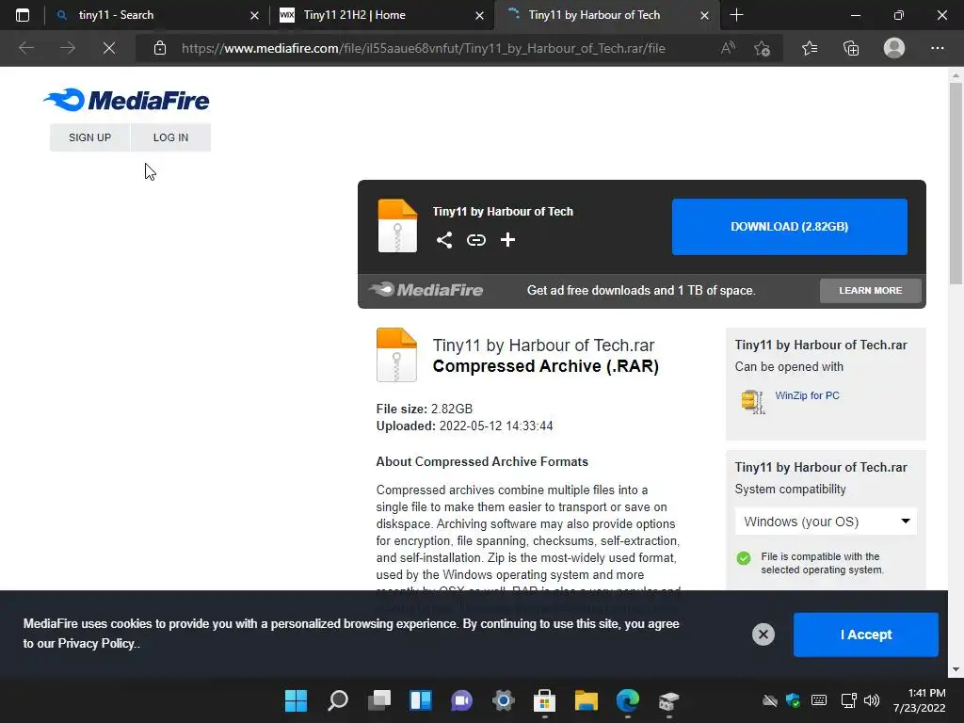This screenshot has height=723, width=964.
Task: Close the tiny11 - Search tab
Action: [254, 15]
